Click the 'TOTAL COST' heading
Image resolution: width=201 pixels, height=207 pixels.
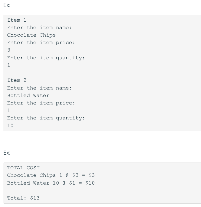point(23,168)
